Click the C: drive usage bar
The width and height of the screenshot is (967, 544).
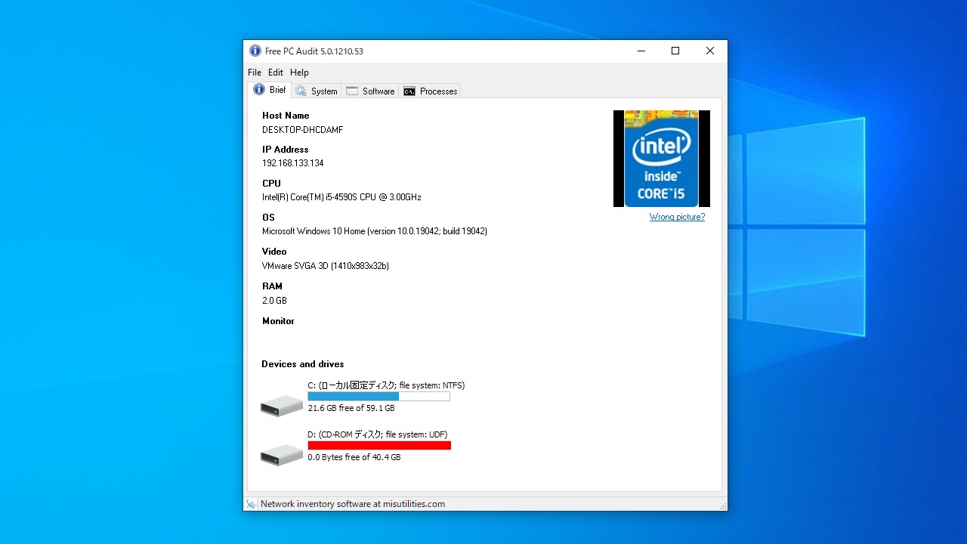coord(378,397)
